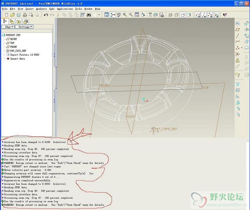Select Import Feature id 5902
The height and width of the screenshot is (210, 250).
coord(23,55)
